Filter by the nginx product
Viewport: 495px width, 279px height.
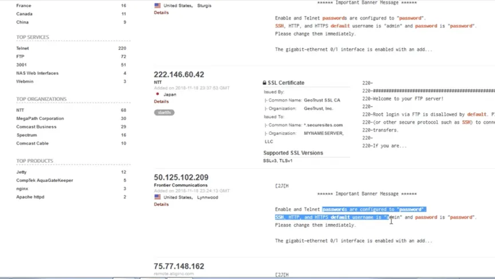click(x=22, y=189)
